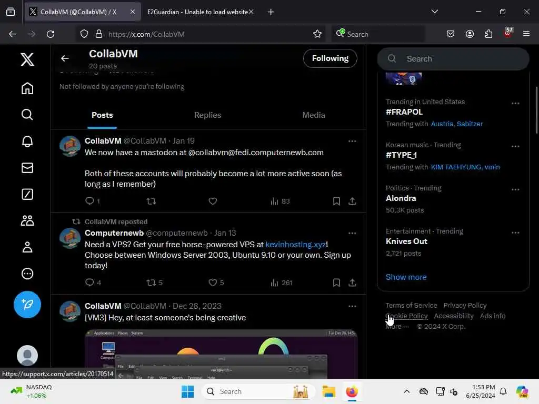
Task: Switch to the Media tab
Action: (314, 115)
